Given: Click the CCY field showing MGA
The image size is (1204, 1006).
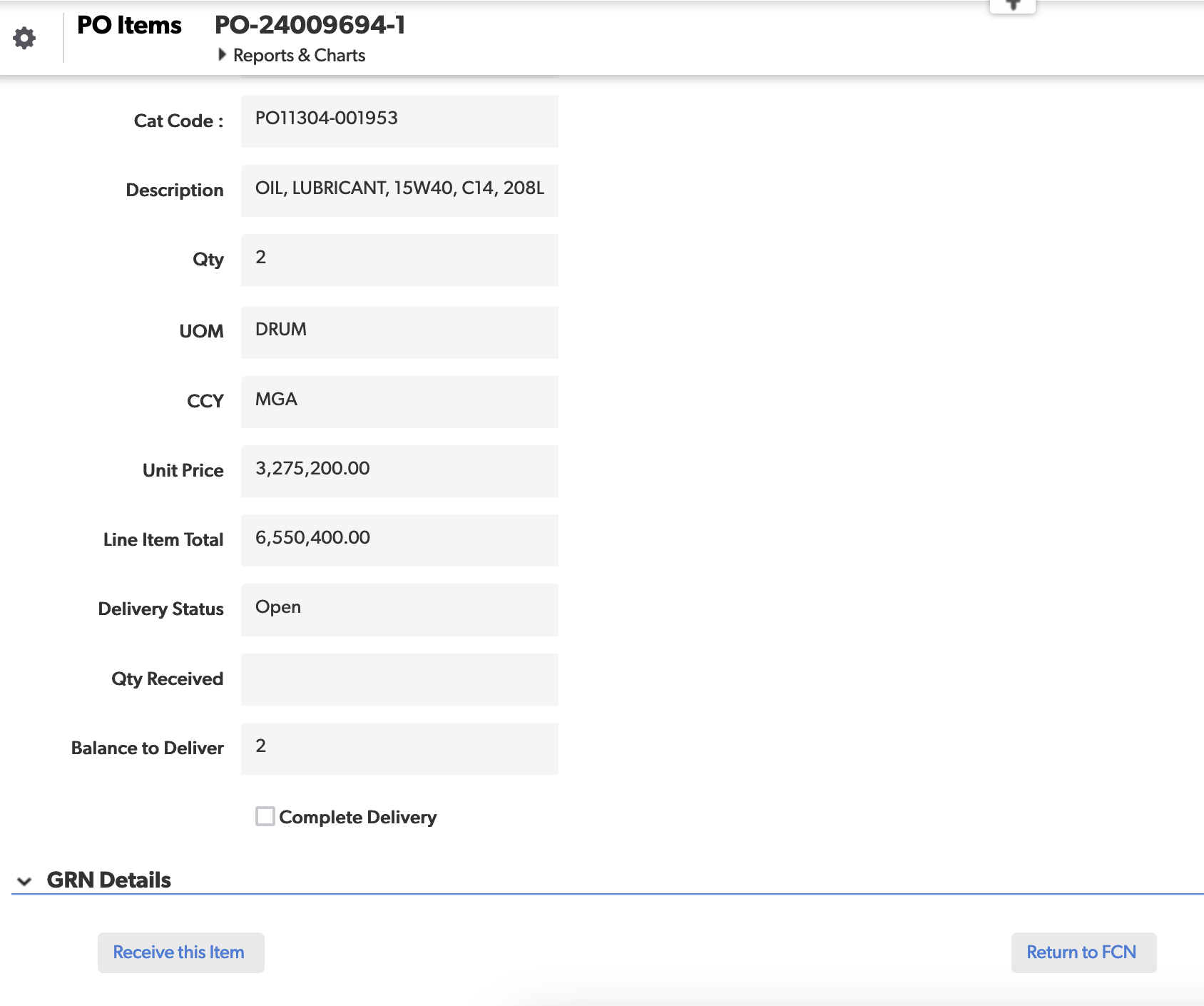Looking at the screenshot, I should 399,402.
